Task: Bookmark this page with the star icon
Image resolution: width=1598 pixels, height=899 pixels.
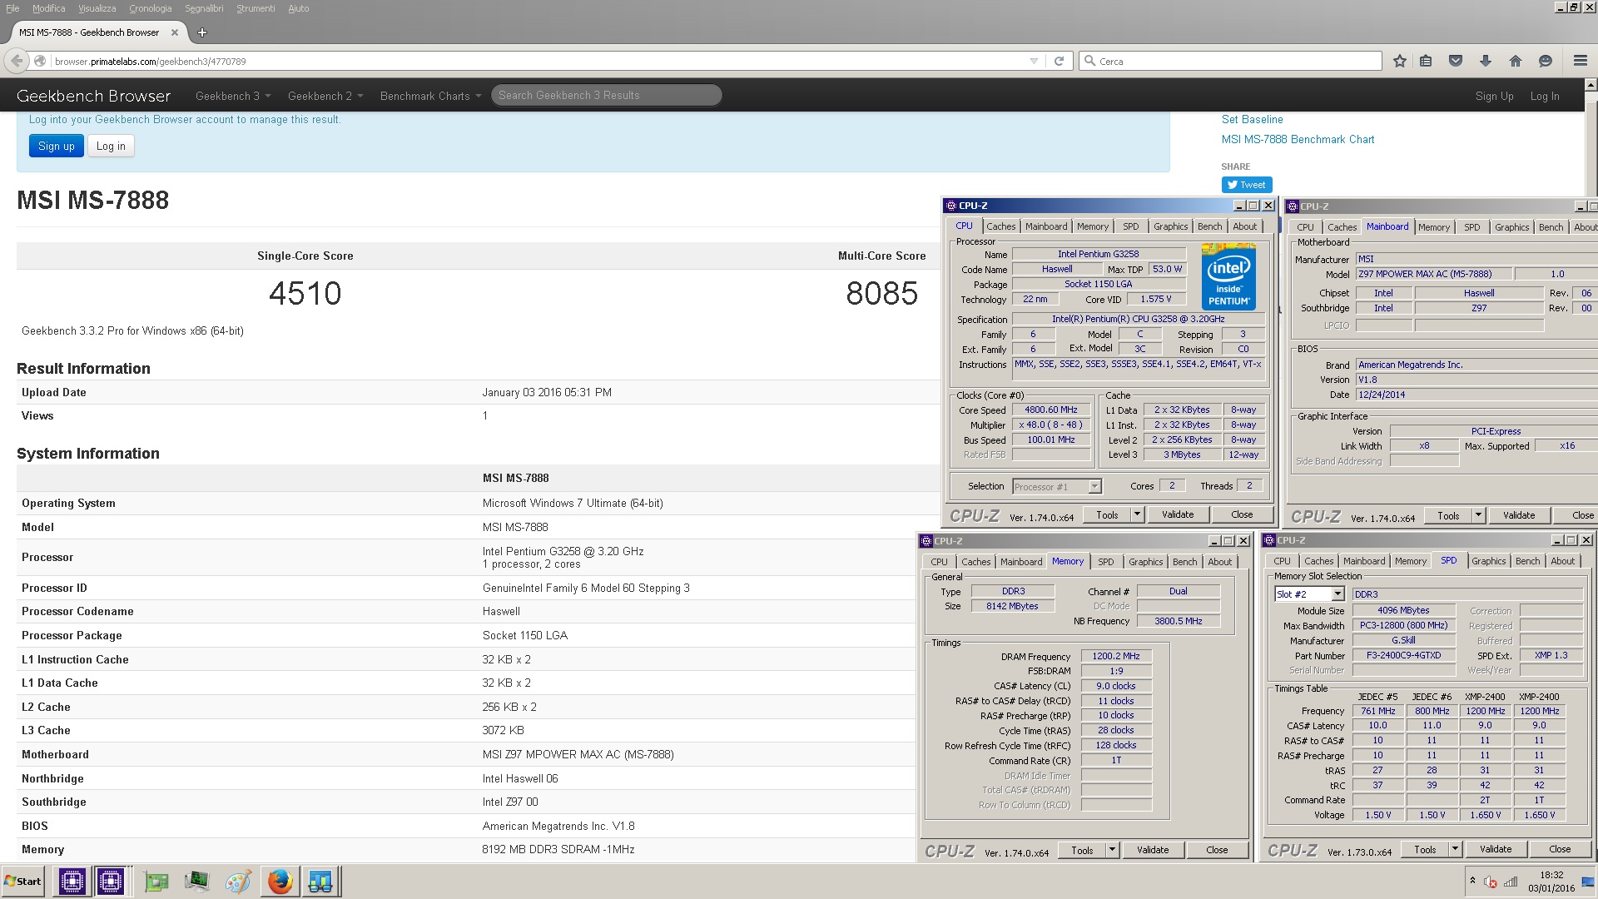Action: 1400,61
